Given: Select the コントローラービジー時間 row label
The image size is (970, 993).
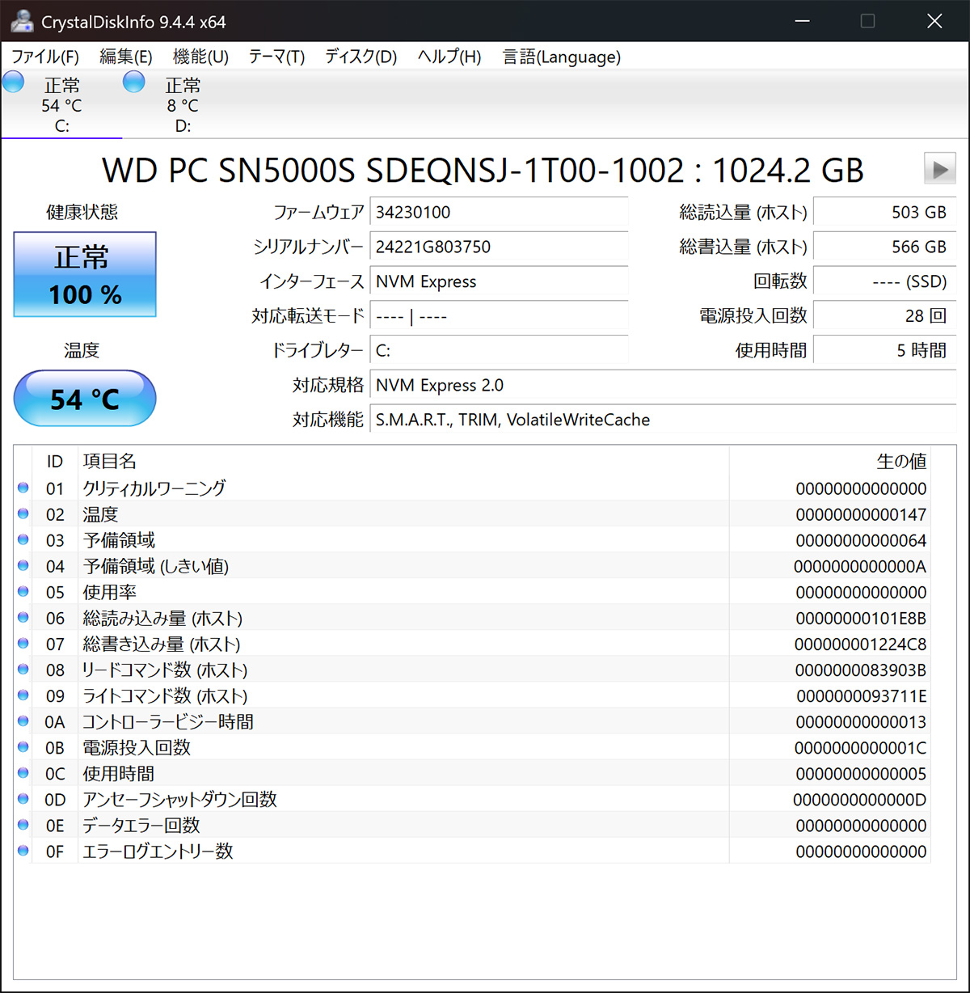Looking at the screenshot, I should pos(168,721).
